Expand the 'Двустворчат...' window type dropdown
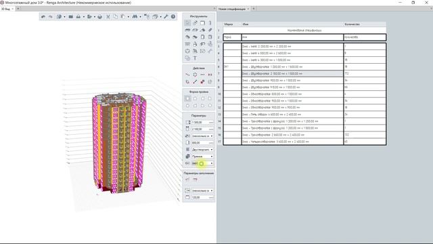The image size is (433, 244). tap(212, 150)
